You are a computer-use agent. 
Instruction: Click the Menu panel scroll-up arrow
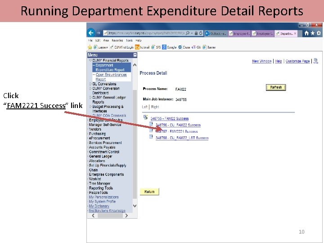coord(135,65)
